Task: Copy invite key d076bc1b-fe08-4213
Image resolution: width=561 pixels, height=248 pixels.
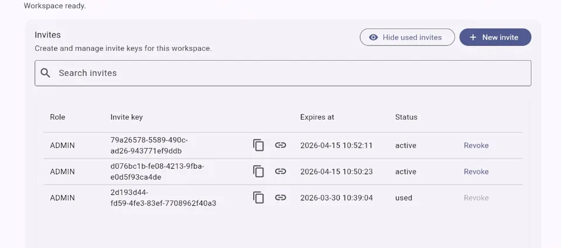Action: tap(258, 172)
